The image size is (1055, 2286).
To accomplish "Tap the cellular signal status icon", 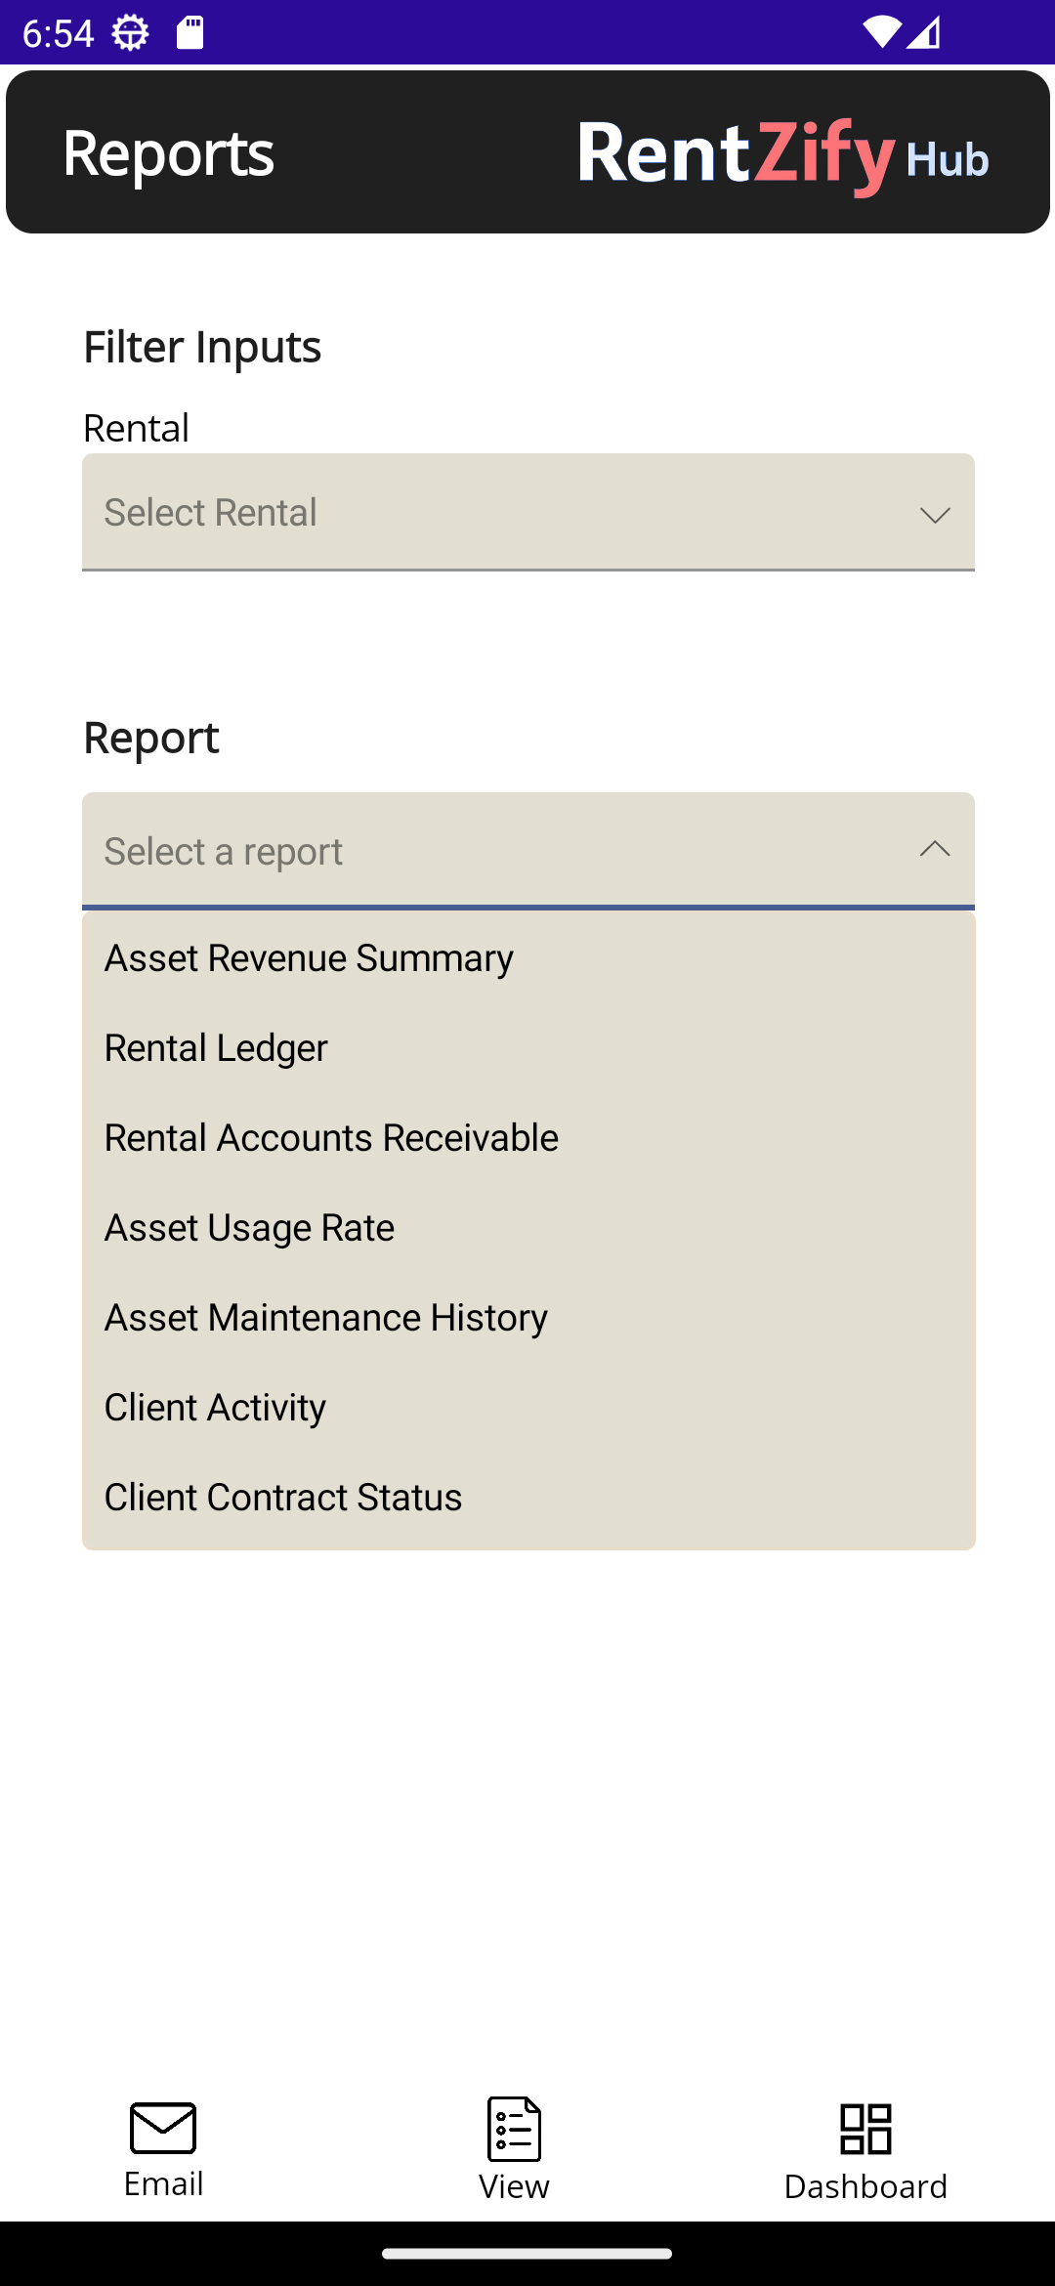I will 924,33.
